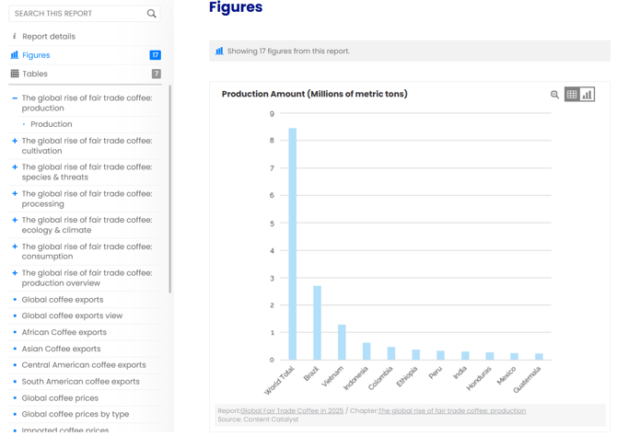Image resolution: width=617 pixels, height=436 pixels.
Task: Click the Search This Report field
Action: click(x=77, y=14)
